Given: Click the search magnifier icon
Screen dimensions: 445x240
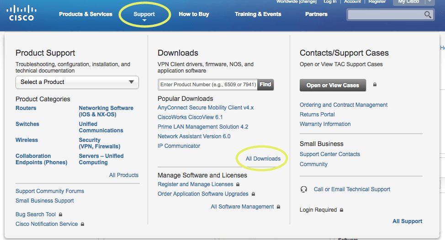Looking at the screenshot, I should point(428,15).
